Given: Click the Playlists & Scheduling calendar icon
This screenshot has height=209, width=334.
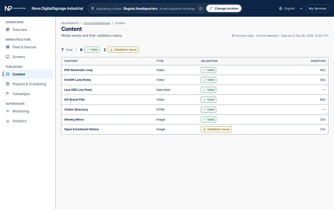Looking at the screenshot, I should (x=8, y=84).
